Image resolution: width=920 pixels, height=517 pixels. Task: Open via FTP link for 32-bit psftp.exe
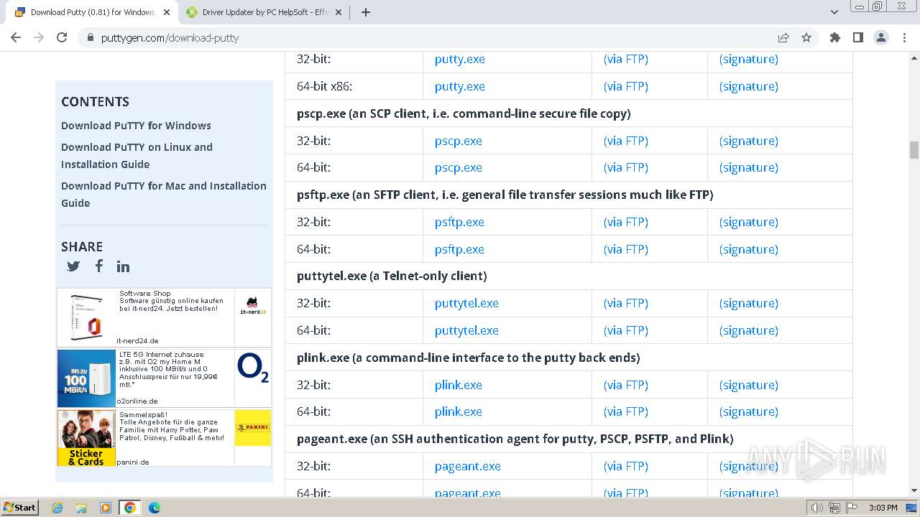click(x=626, y=222)
